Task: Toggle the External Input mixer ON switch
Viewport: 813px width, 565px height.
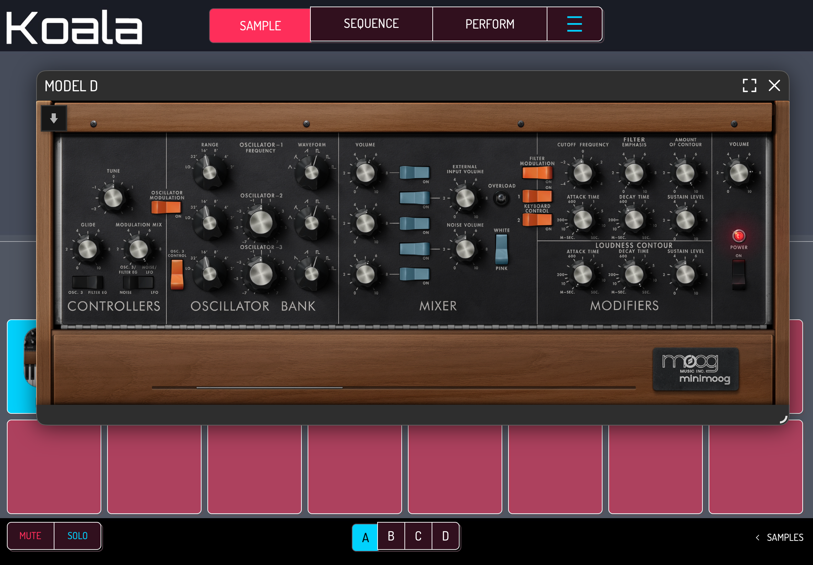Action: pos(414,197)
